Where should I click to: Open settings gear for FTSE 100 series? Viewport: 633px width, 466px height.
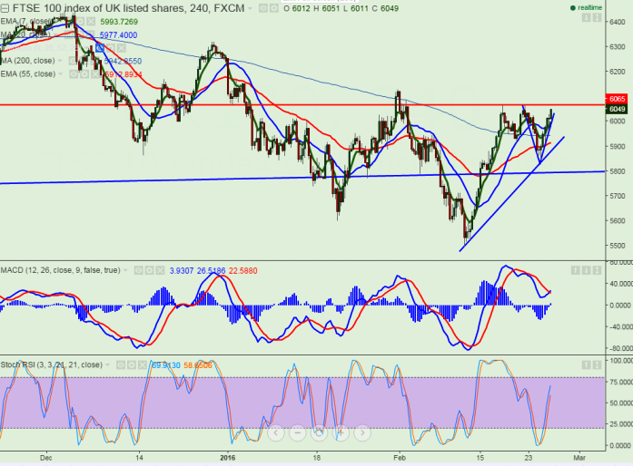(273, 8)
